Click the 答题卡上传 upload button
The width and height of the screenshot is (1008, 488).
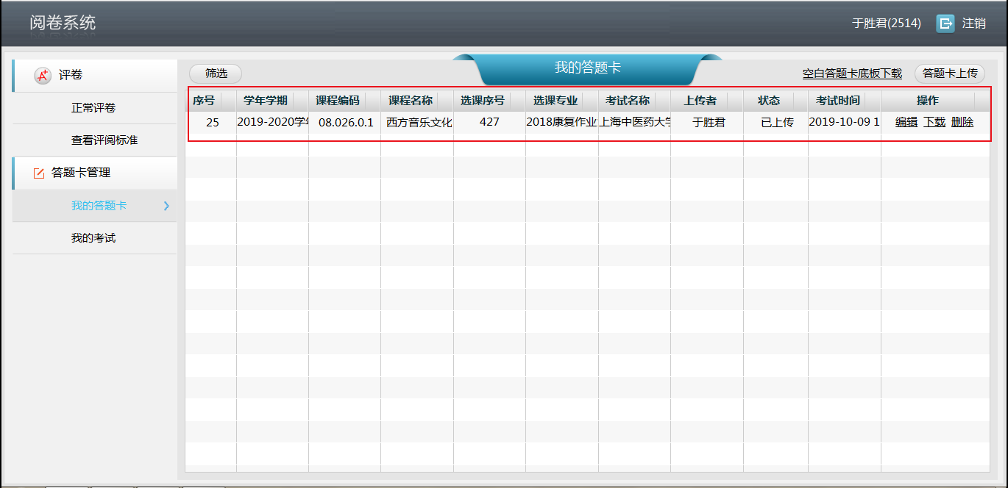click(x=949, y=73)
